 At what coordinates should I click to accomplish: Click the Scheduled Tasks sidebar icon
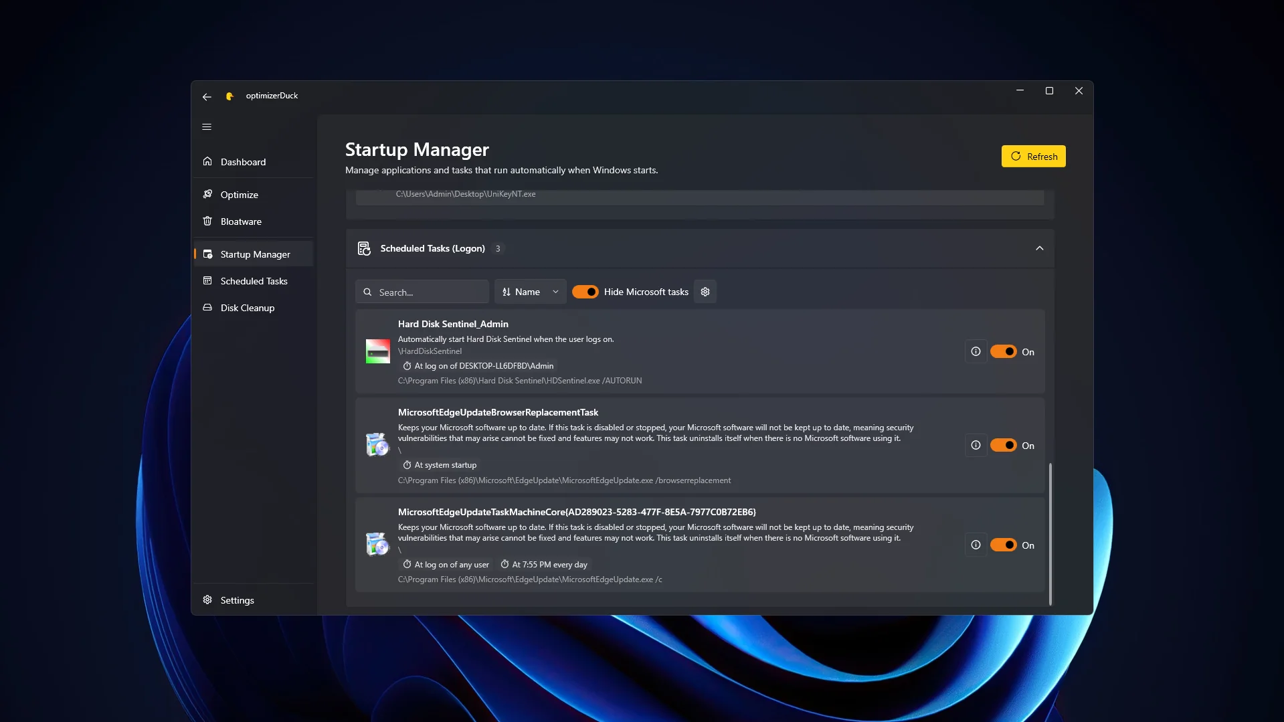click(207, 280)
